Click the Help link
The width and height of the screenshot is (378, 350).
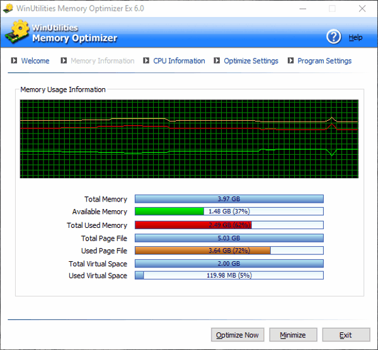(355, 37)
